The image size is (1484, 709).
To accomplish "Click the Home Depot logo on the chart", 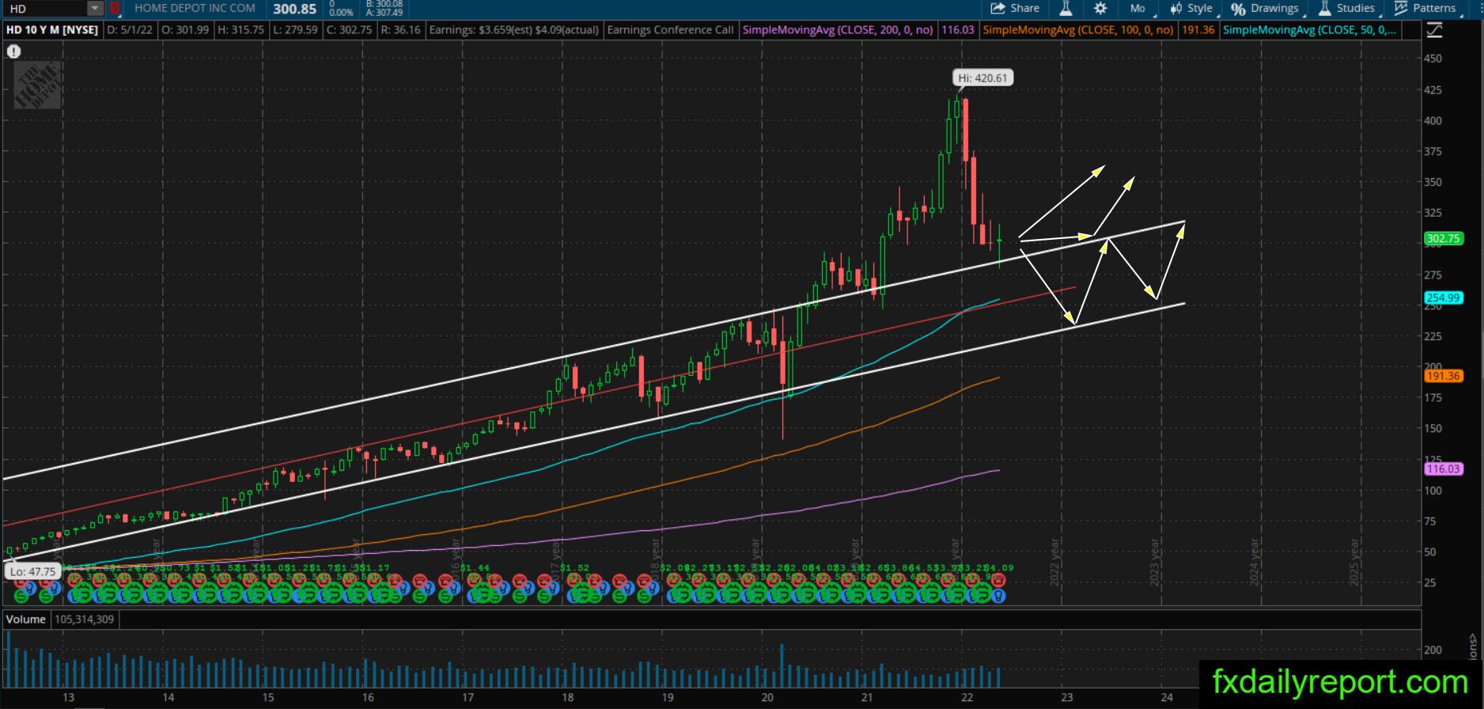I will pyautogui.click(x=37, y=85).
